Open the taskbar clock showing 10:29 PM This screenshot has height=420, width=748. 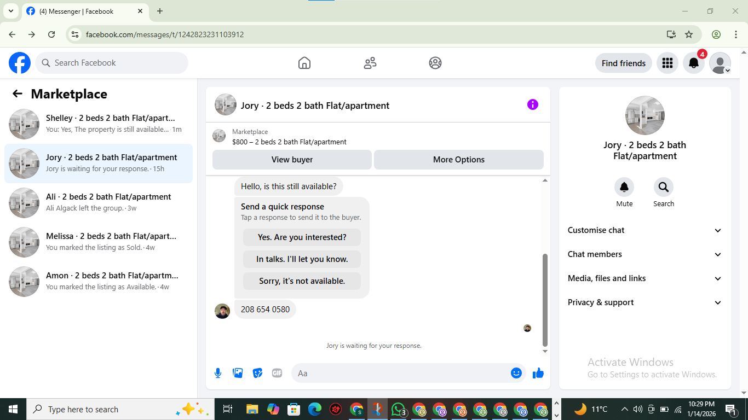click(701, 409)
